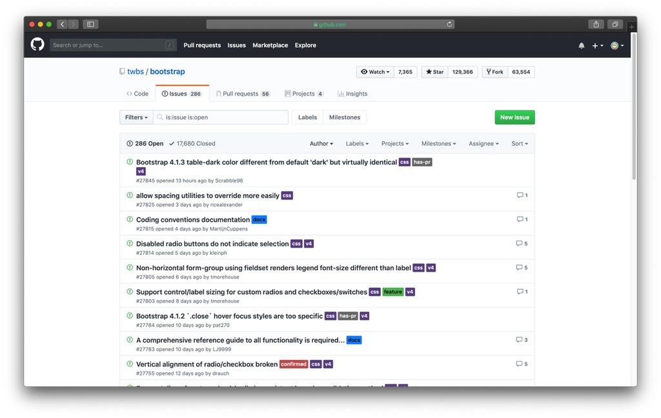Expand the Filters dropdown
Screen dimensions: 661x418
136,117
